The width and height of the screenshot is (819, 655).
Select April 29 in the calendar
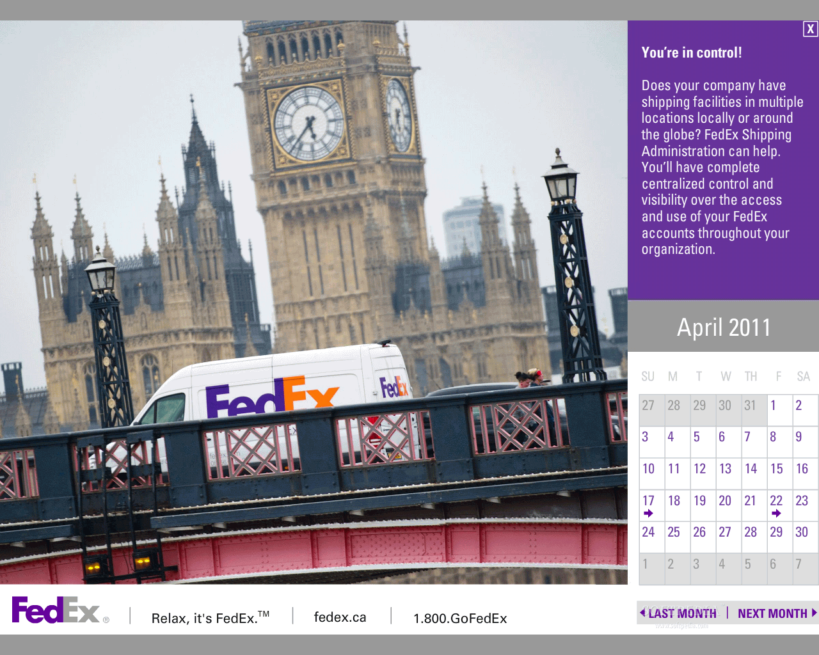click(780, 537)
